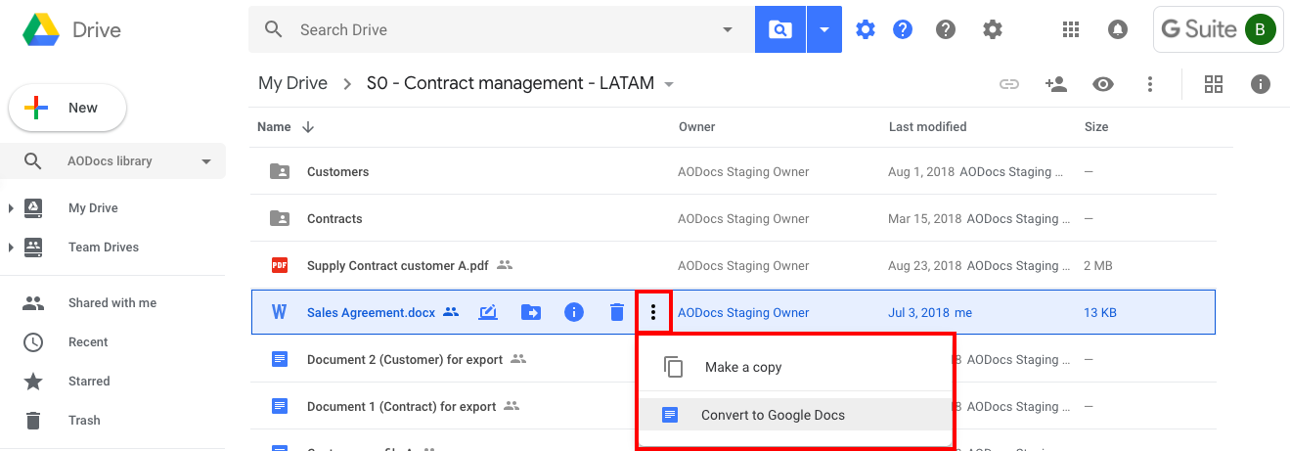The height and width of the screenshot is (451, 1290).
Task: Open Shared with me
Action: (x=112, y=302)
